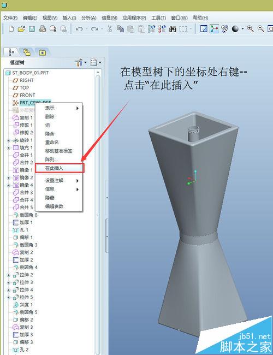The width and height of the screenshot is (273, 355).
Task: Undo the last action
Action: tap(79, 29)
